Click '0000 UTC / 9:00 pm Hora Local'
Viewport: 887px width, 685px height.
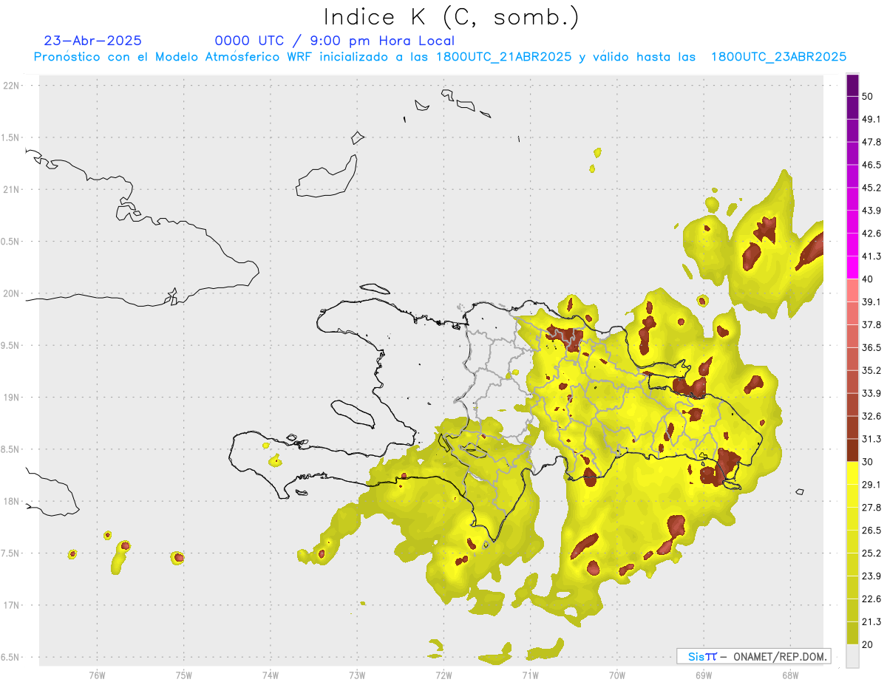point(335,41)
